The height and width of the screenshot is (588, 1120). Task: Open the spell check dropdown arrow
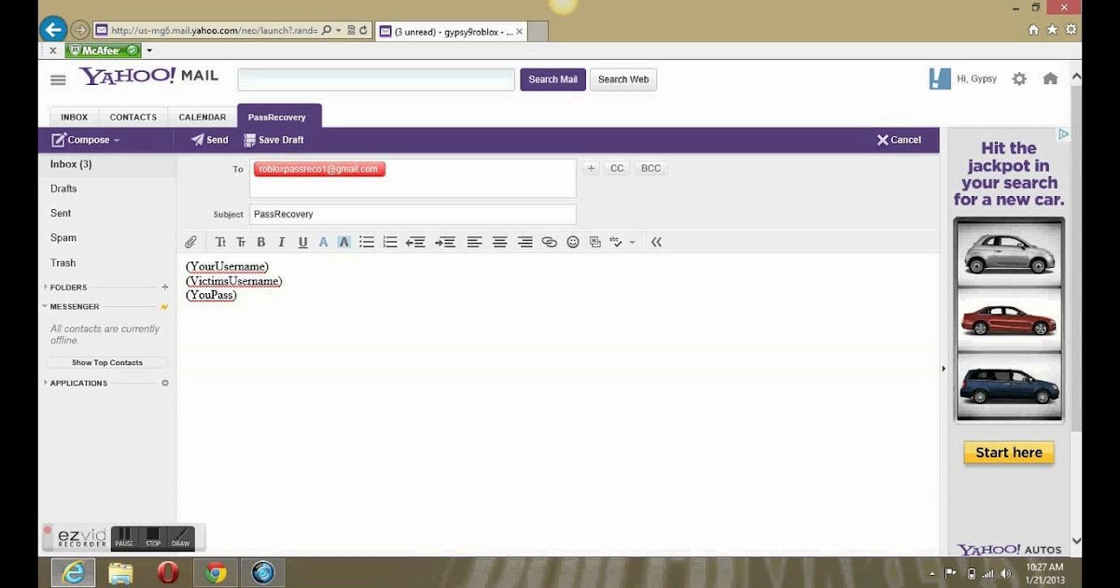632,243
